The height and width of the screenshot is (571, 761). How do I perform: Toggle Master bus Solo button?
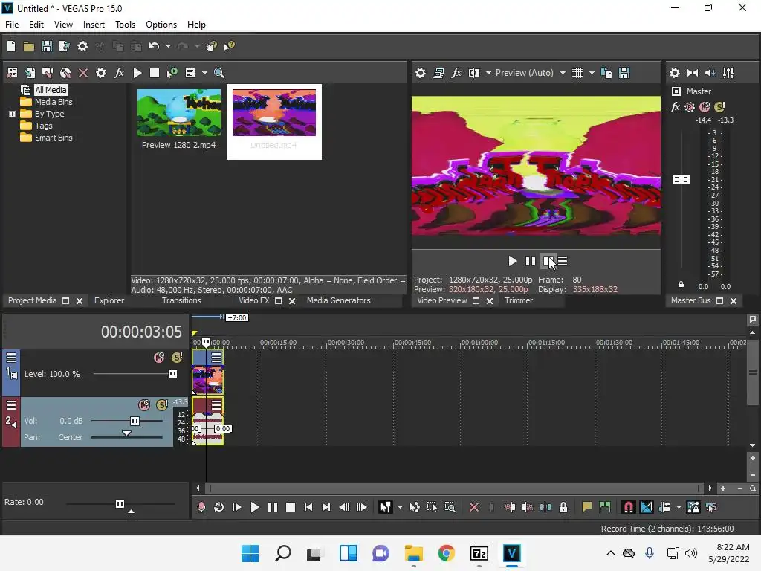(719, 107)
